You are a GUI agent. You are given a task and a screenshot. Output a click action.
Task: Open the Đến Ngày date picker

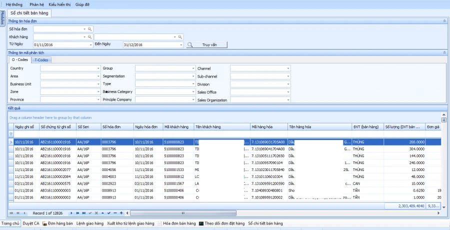click(x=181, y=45)
